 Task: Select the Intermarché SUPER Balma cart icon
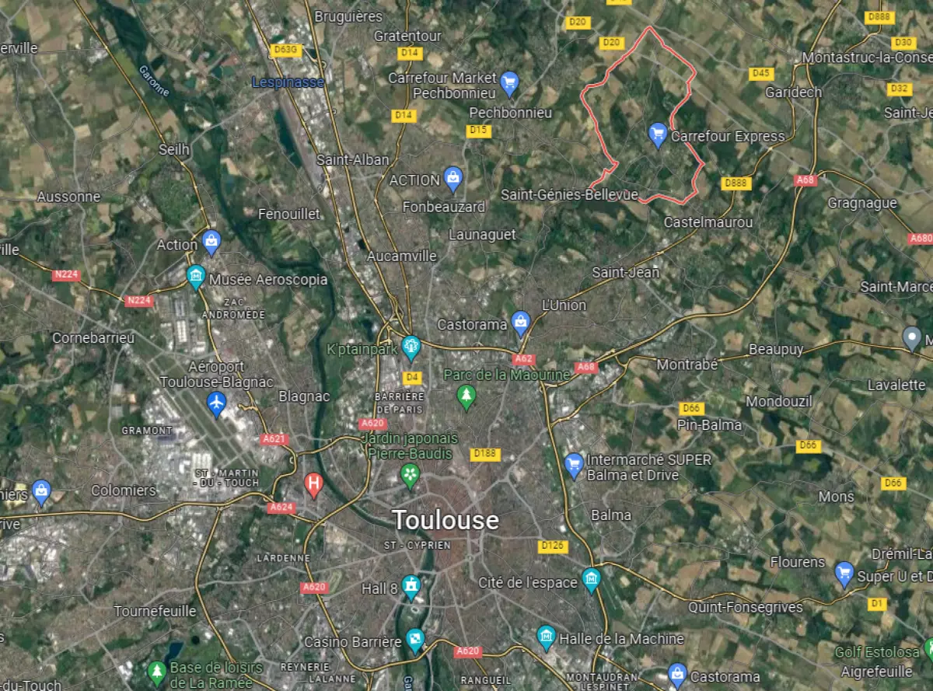pyautogui.click(x=574, y=466)
